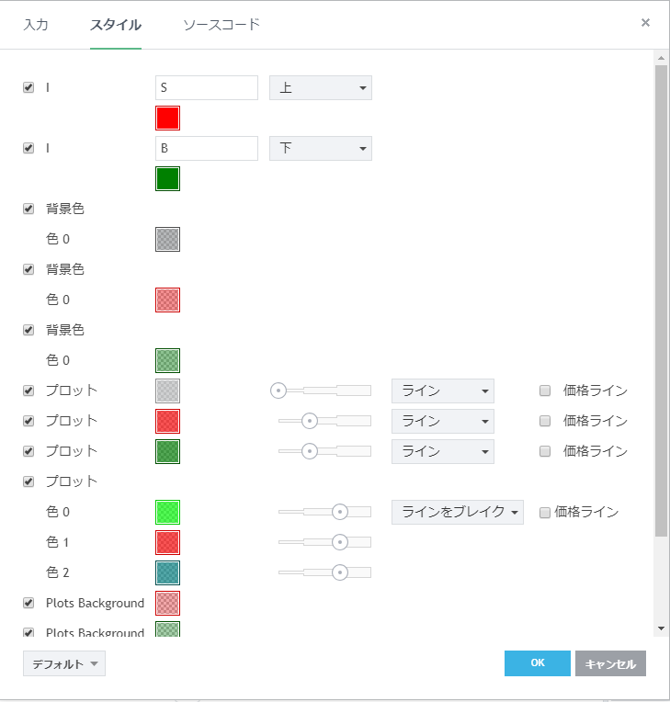Close the settings dialog with X
The image size is (670, 702).
(645, 23)
